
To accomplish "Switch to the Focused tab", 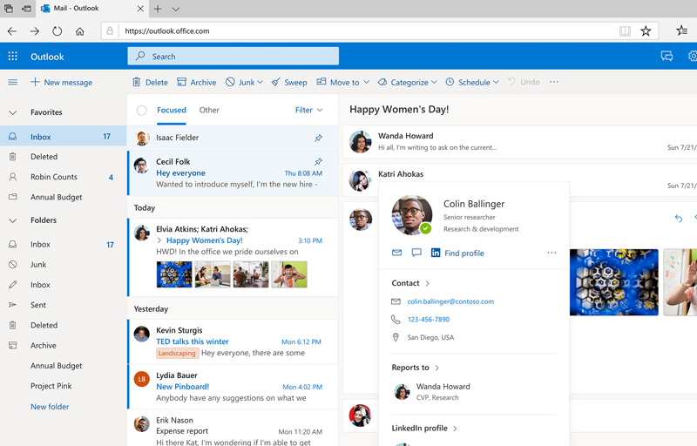I will (171, 110).
